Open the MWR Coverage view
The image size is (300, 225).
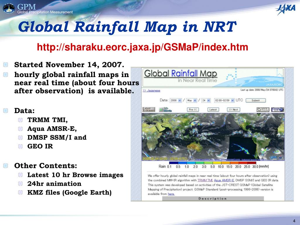point(263,110)
